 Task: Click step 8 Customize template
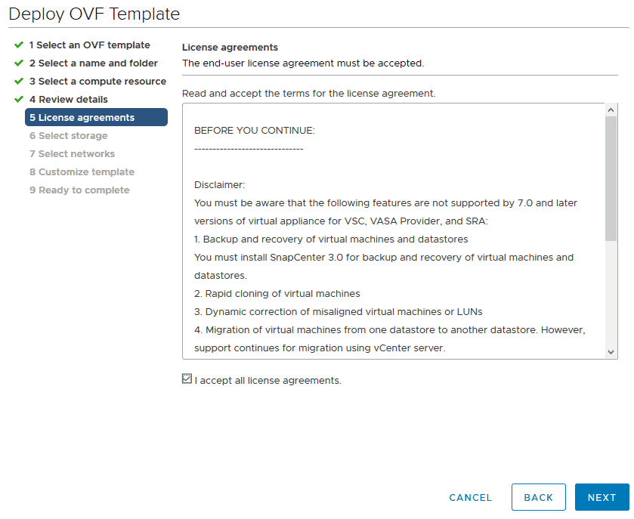point(82,172)
